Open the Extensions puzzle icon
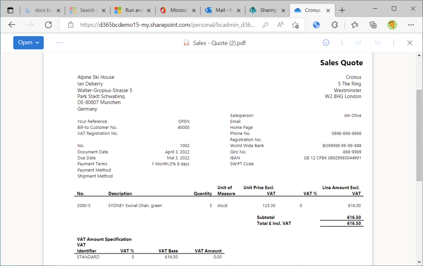This screenshot has width=423, height=266. (335, 25)
